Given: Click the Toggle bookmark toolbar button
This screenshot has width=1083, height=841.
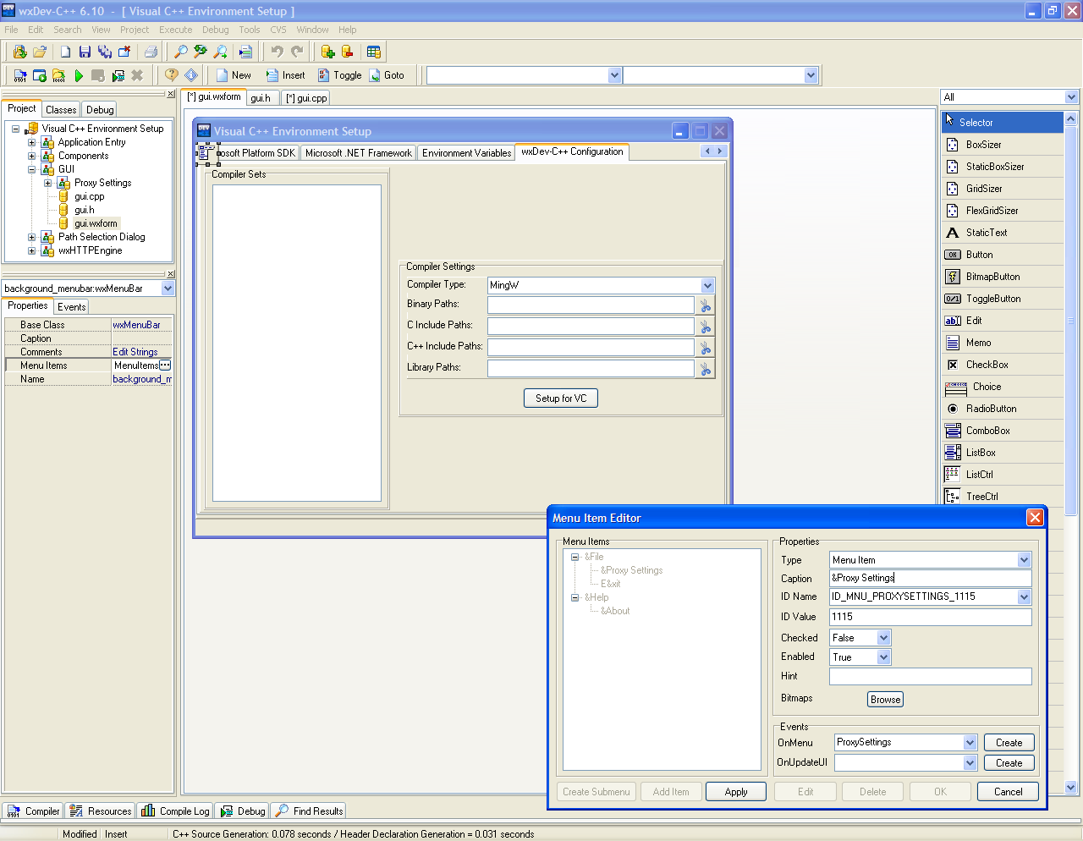Looking at the screenshot, I should [339, 75].
